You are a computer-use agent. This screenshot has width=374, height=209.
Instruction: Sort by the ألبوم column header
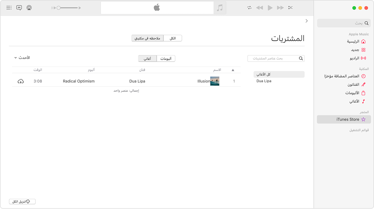click(91, 70)
